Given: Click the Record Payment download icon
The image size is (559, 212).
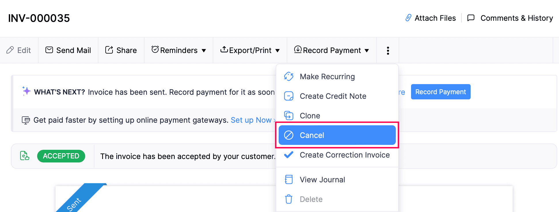Looking at the screenshot, I should [x=298, y=50].
